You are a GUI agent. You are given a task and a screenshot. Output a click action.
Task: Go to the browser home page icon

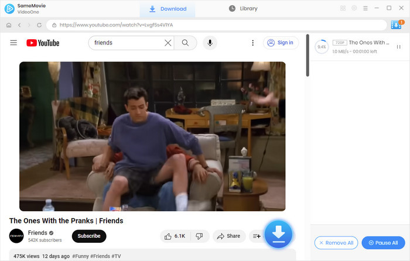tap(9, 25)
